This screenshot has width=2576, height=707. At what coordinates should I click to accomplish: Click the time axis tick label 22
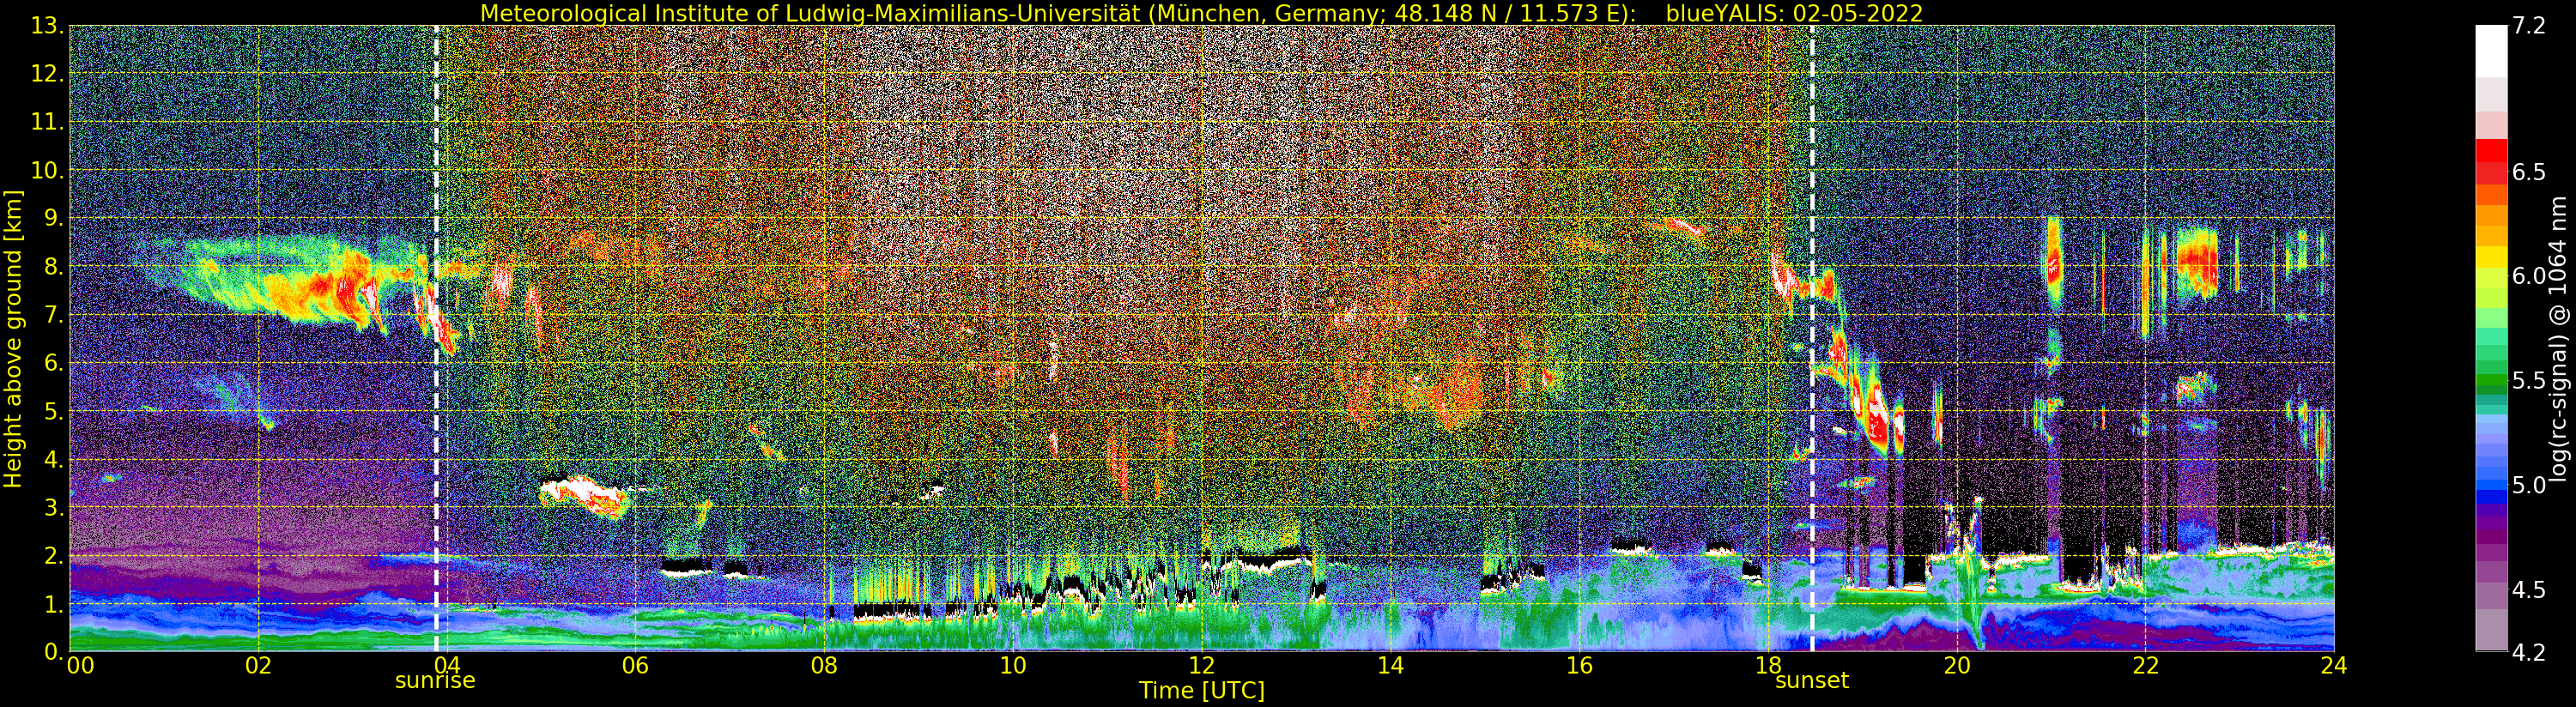click(2145, 666)
